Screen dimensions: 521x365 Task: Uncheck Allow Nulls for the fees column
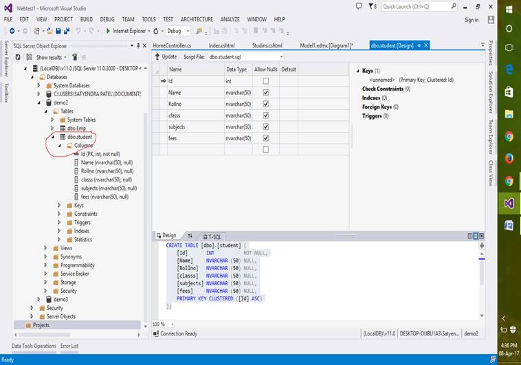click(x=265, y=138)
